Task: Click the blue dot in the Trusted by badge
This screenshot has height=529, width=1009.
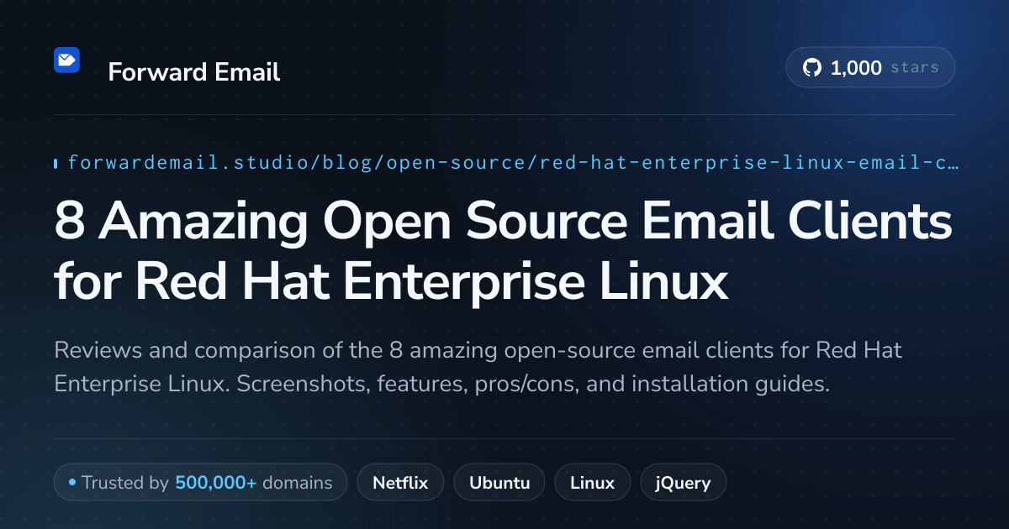Action: pos(72,483)
